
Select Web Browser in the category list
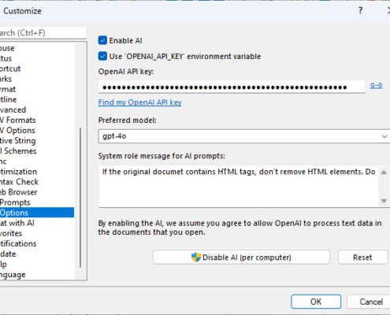(18, 192)
